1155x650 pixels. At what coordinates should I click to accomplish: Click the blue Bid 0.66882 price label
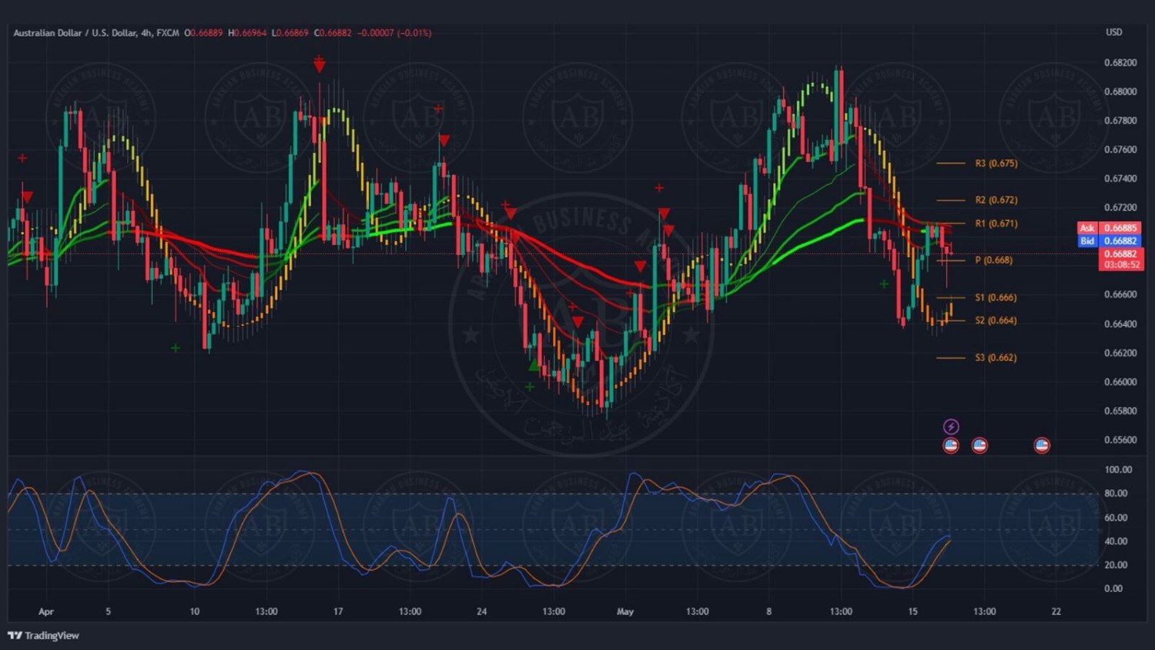coord(1110,241)
